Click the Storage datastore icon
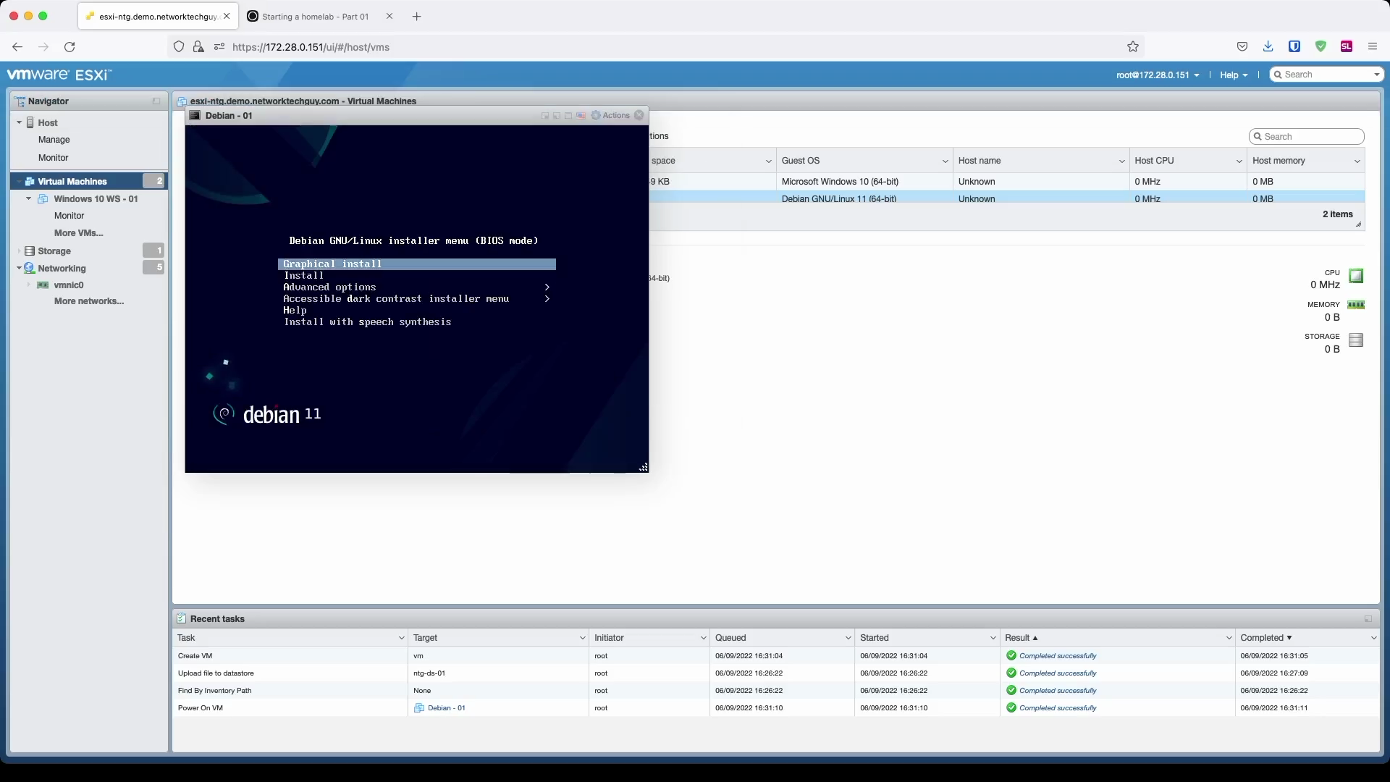 [30, 251]
